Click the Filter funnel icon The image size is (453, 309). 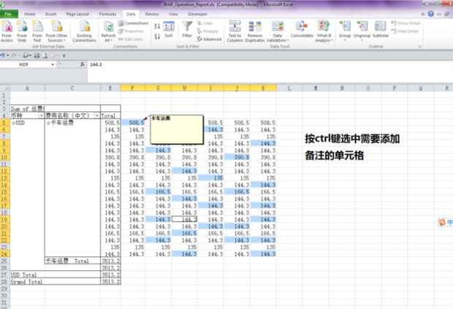coord(187,27)
